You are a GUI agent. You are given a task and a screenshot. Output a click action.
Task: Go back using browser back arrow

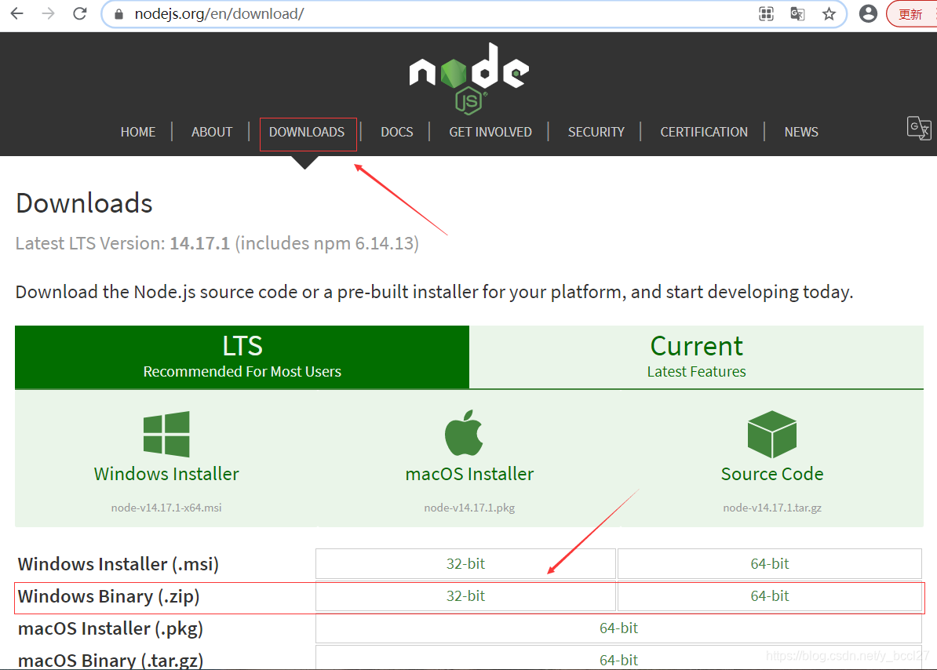tap(16, 13)
